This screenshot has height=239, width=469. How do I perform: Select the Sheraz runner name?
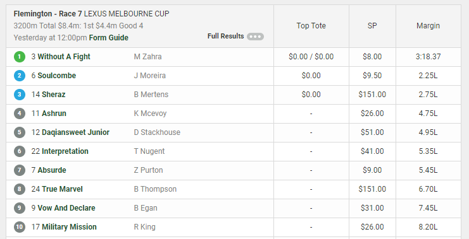coord(54,95)
